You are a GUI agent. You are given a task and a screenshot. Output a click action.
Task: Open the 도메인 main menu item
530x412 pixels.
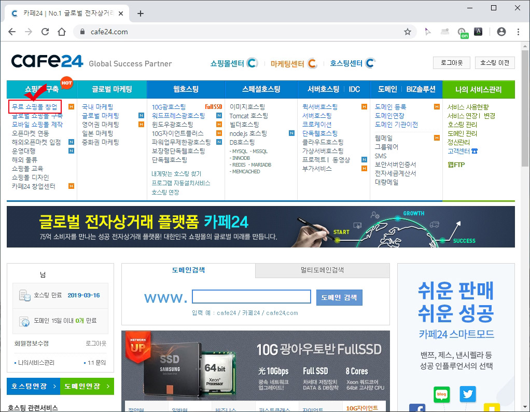point(387,89)
